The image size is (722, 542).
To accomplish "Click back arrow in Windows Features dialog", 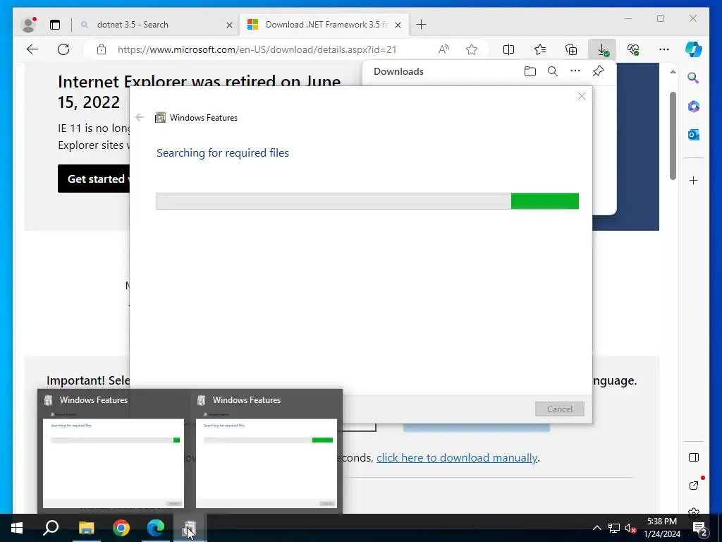I will [140, 118].
